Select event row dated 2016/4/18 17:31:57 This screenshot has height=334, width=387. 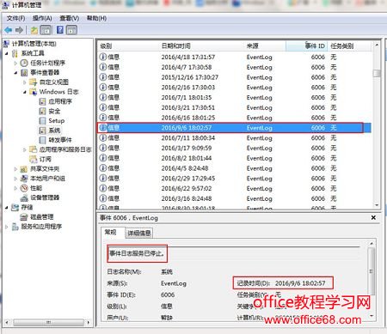point(235,57)
